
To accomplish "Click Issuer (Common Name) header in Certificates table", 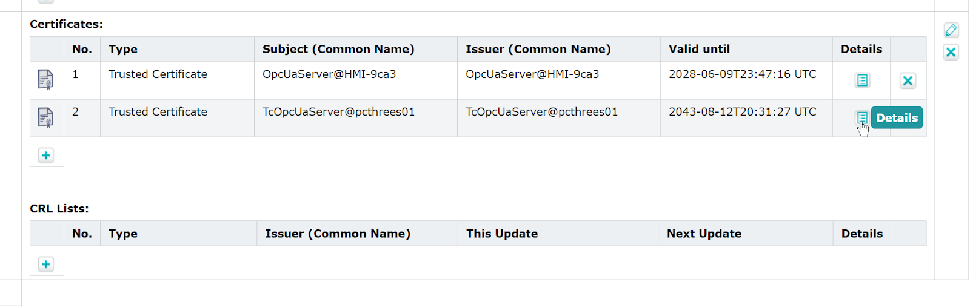I will click(x=538, y=49).
